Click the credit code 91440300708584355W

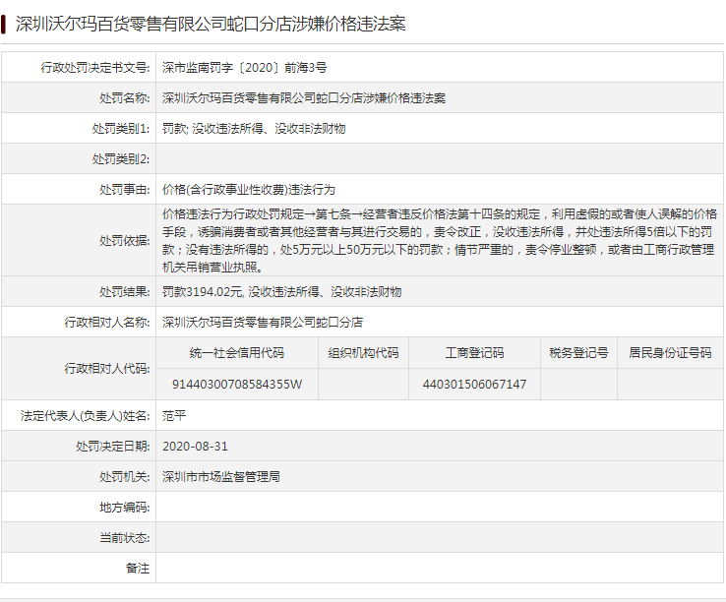pyautogui.click(x=237, y=385)
